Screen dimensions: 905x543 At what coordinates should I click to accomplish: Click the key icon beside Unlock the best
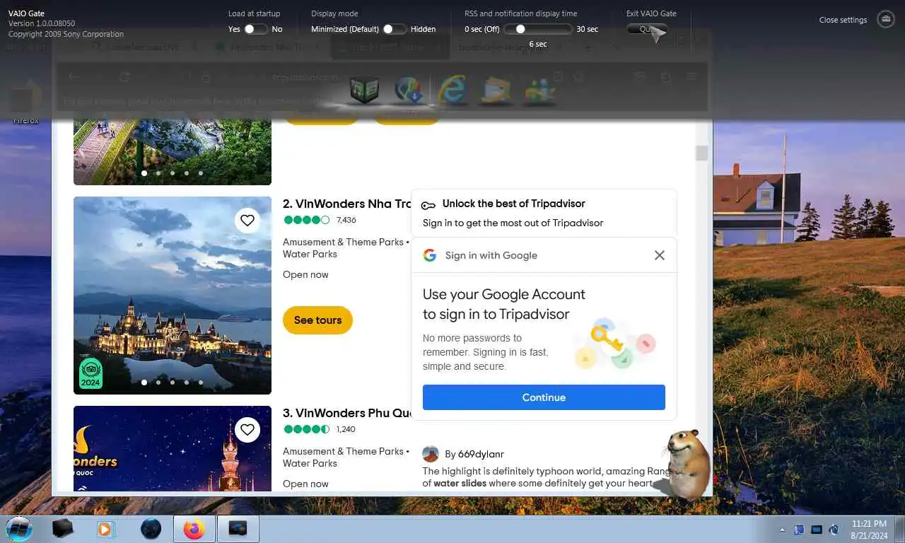coord(428,205)
